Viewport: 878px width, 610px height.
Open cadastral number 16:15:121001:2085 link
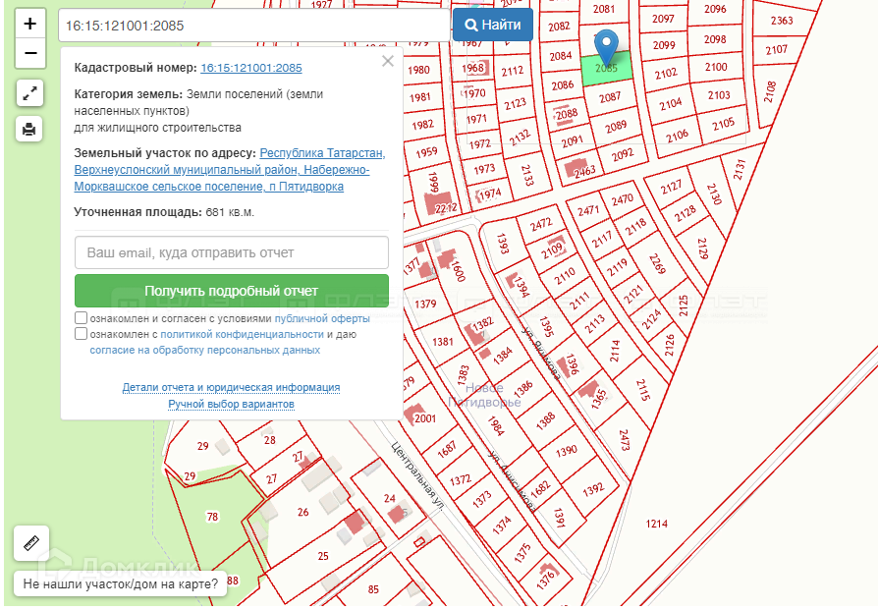click(250, 68)
